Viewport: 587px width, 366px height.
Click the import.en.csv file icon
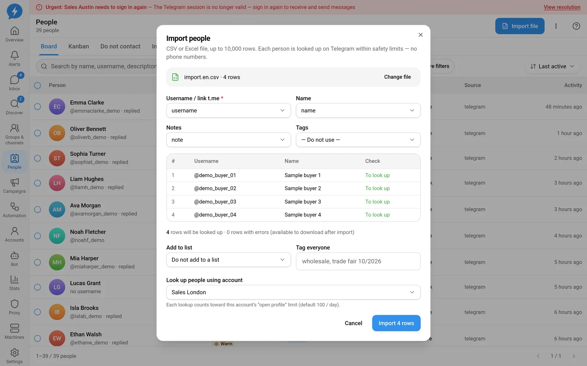[x=175, y=77]
